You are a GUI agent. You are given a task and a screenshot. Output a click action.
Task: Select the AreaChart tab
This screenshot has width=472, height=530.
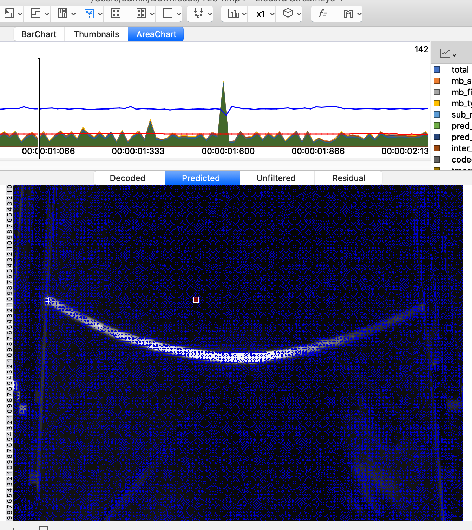tap(156, 34)
